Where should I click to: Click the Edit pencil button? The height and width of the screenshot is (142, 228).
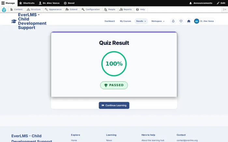coord(221,3)
